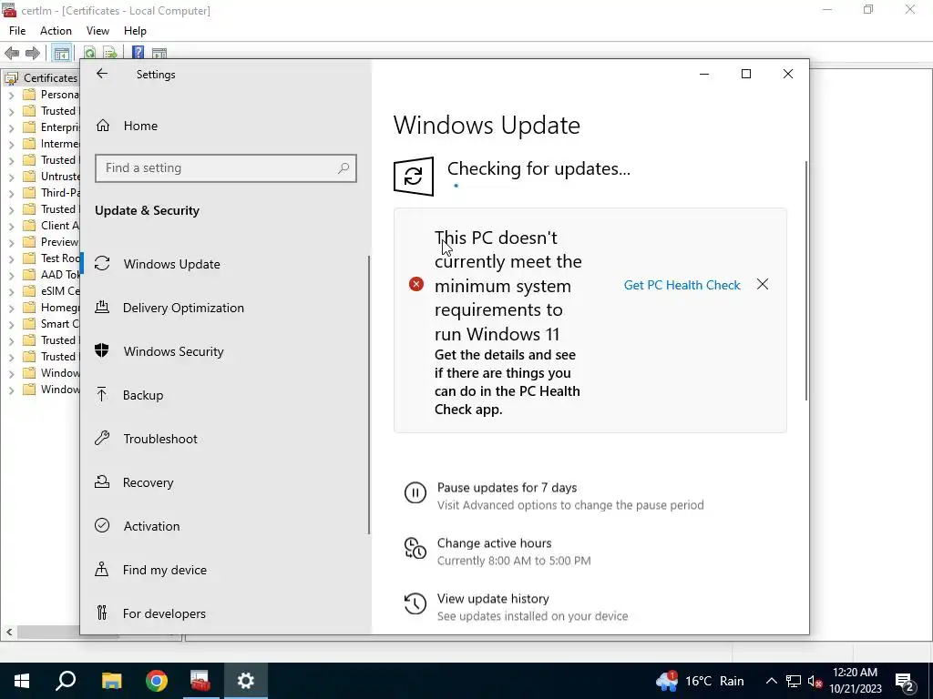Open File menu in certlm
This screenshot has height=699, width=933.
coord(17,31)
